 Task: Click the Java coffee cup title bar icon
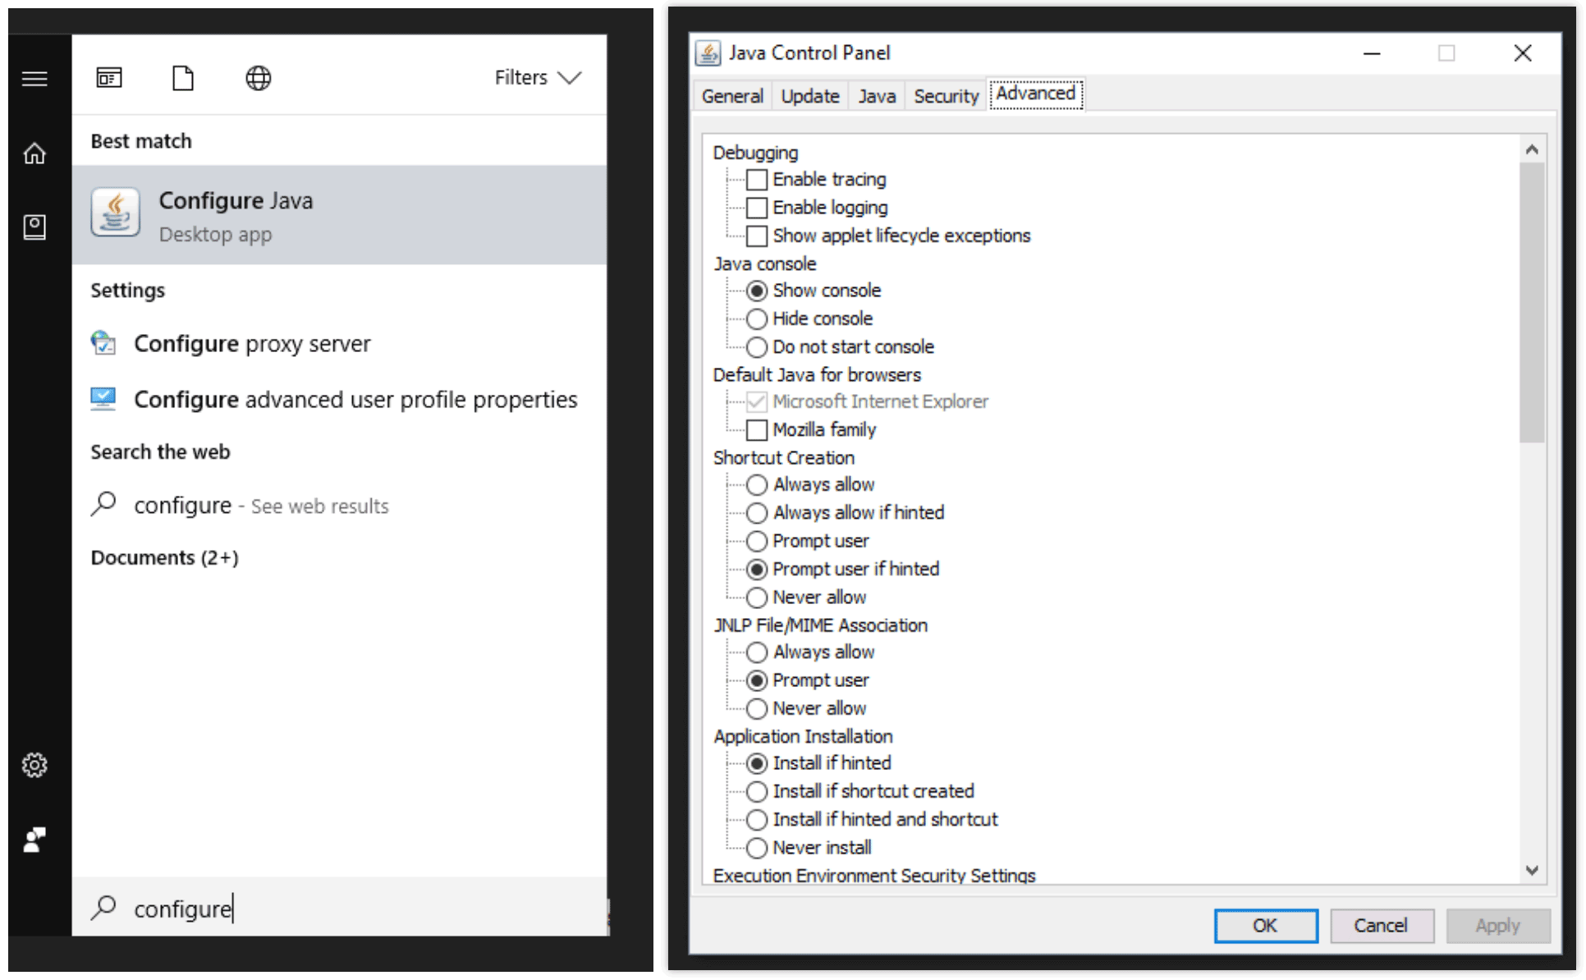coord(708,53)
